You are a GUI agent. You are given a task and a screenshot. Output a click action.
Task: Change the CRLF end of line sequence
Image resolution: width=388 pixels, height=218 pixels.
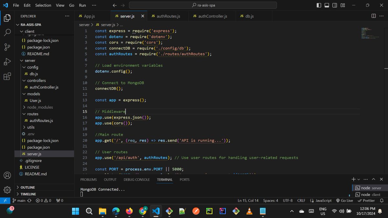[x=301, y=201]
